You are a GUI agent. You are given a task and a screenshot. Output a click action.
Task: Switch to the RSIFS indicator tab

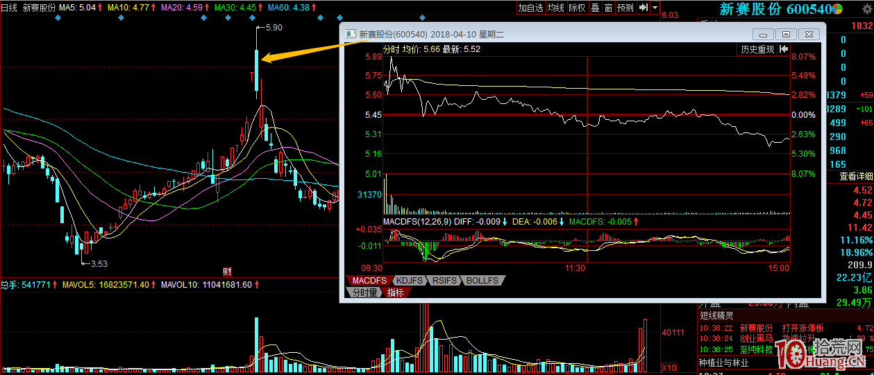coord(444,281)
